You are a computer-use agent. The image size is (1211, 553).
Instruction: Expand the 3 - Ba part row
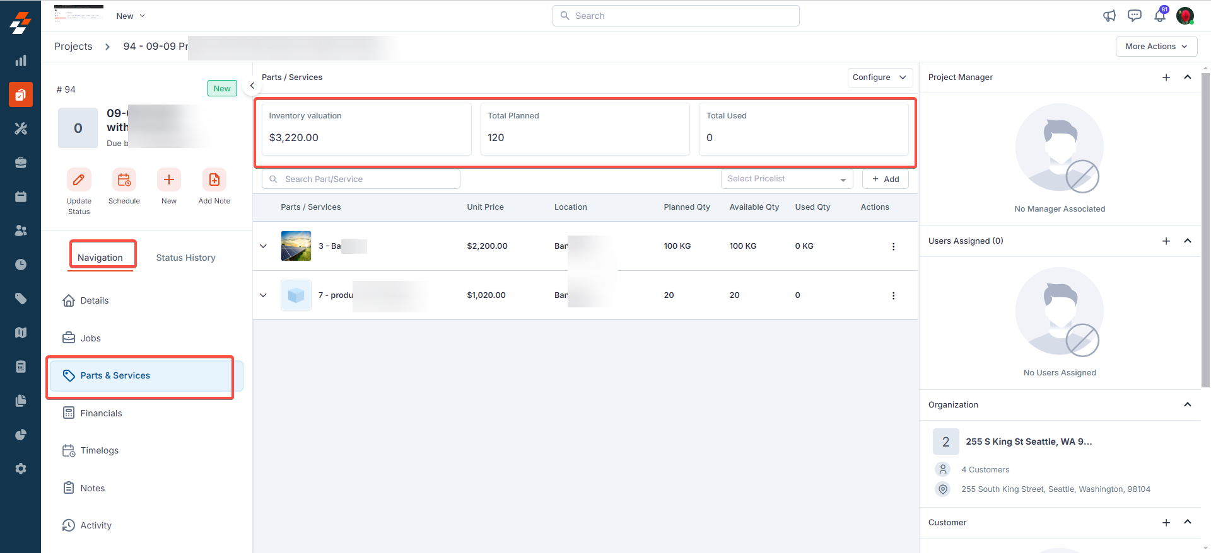click(264, 246)
